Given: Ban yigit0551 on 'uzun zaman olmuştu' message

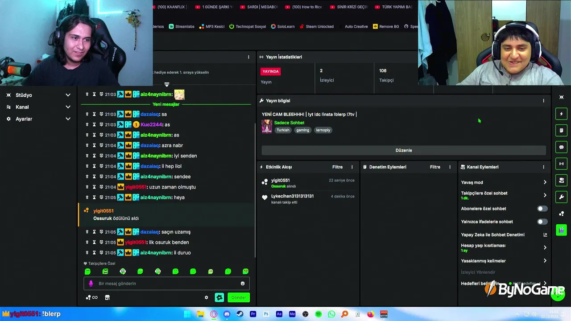Looking at the screenshot, I should tap(101, 187).
